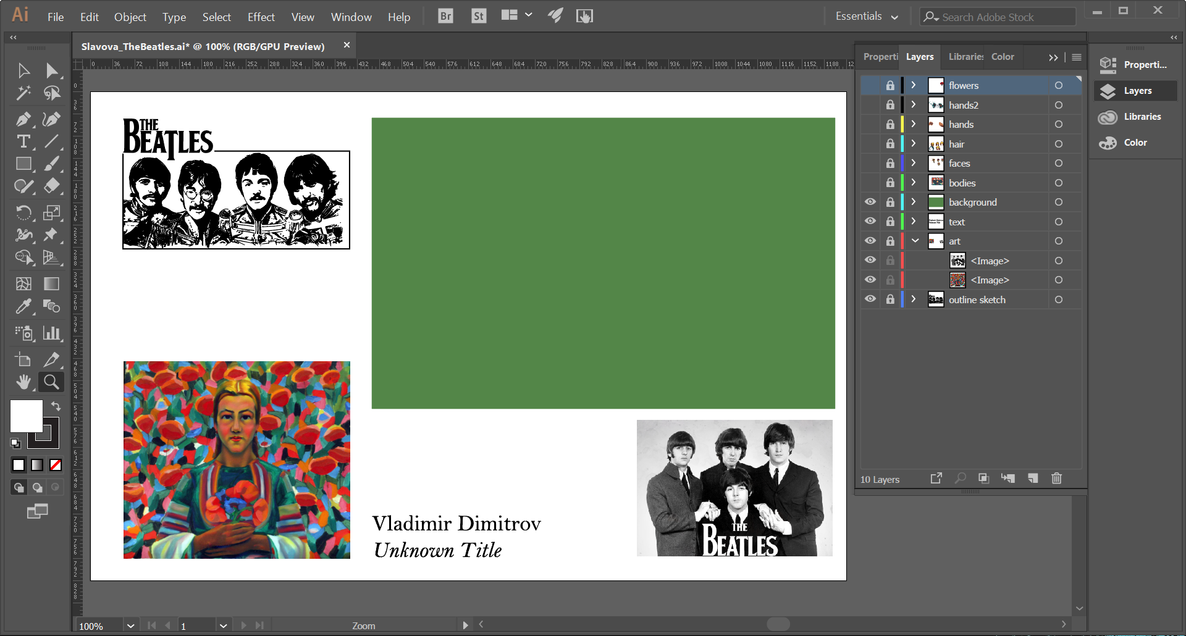
Task: Open the Object menu
Action: pos(130,17)
